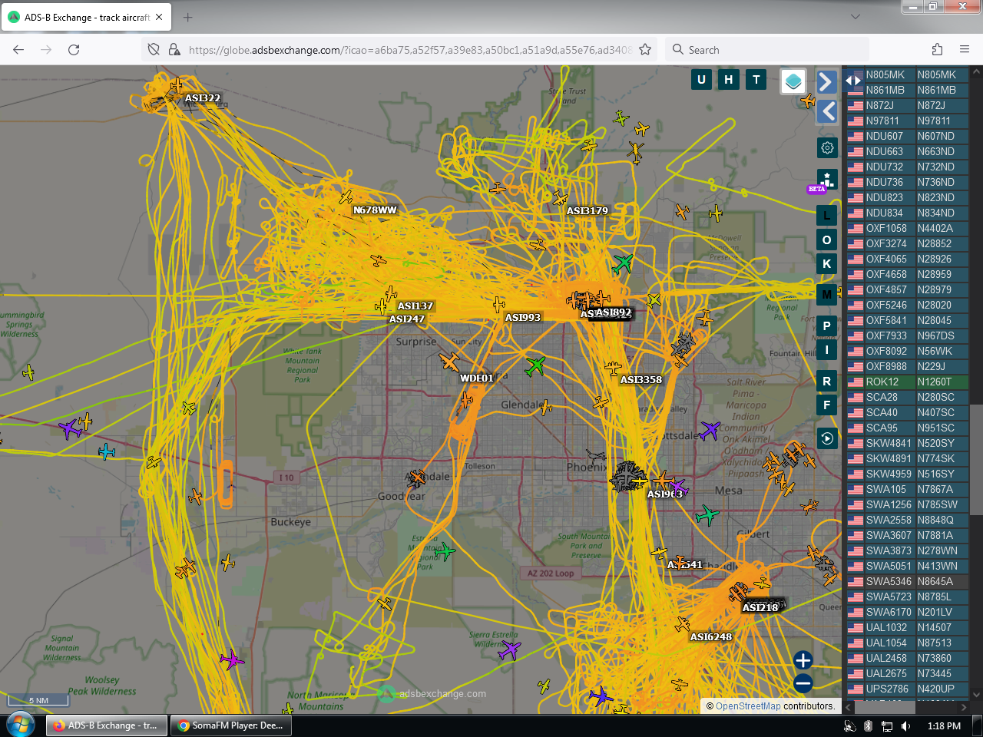Screen dimensions: 983x737
Task: Select aircraft label ASI322 on the map
Action: [x=203, y=98]
